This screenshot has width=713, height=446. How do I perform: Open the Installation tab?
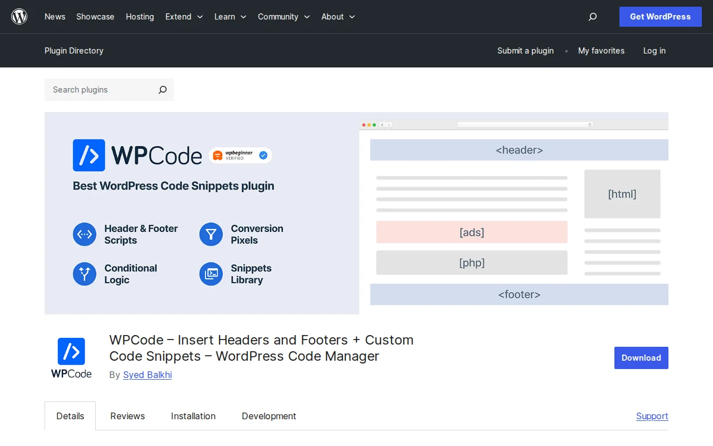coord(193,416)
